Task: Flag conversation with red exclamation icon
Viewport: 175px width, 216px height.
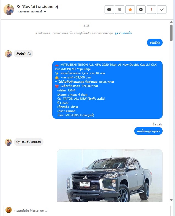Action: [x=151, y=9]
